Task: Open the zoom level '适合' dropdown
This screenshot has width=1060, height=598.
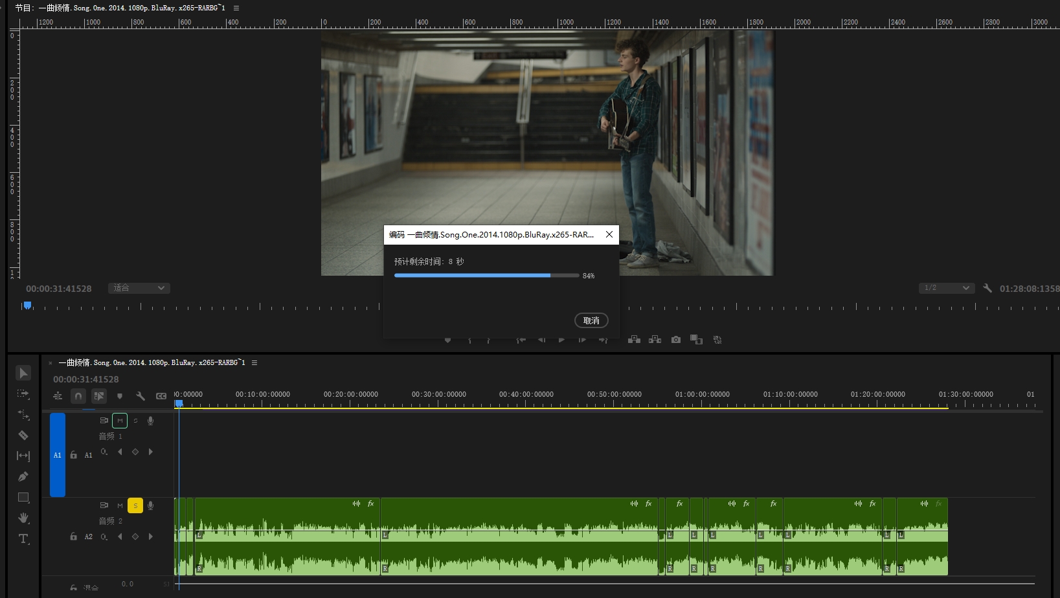Action: pyautogui.click(x=139, y=288)
